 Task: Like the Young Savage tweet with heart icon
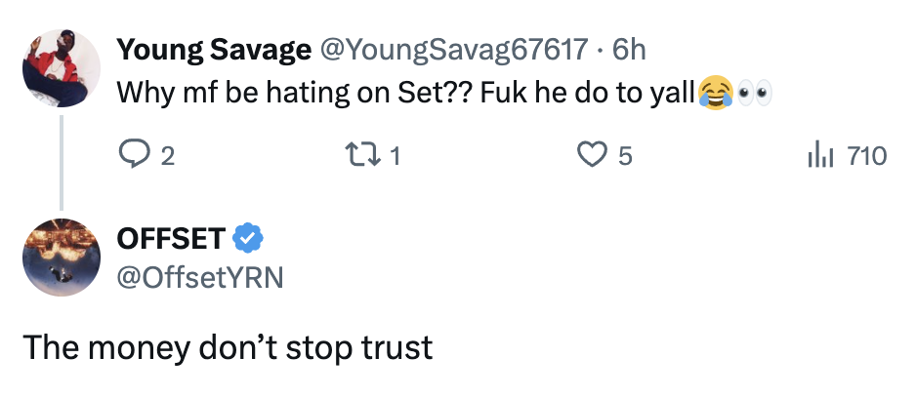click(x=592, y=155)
